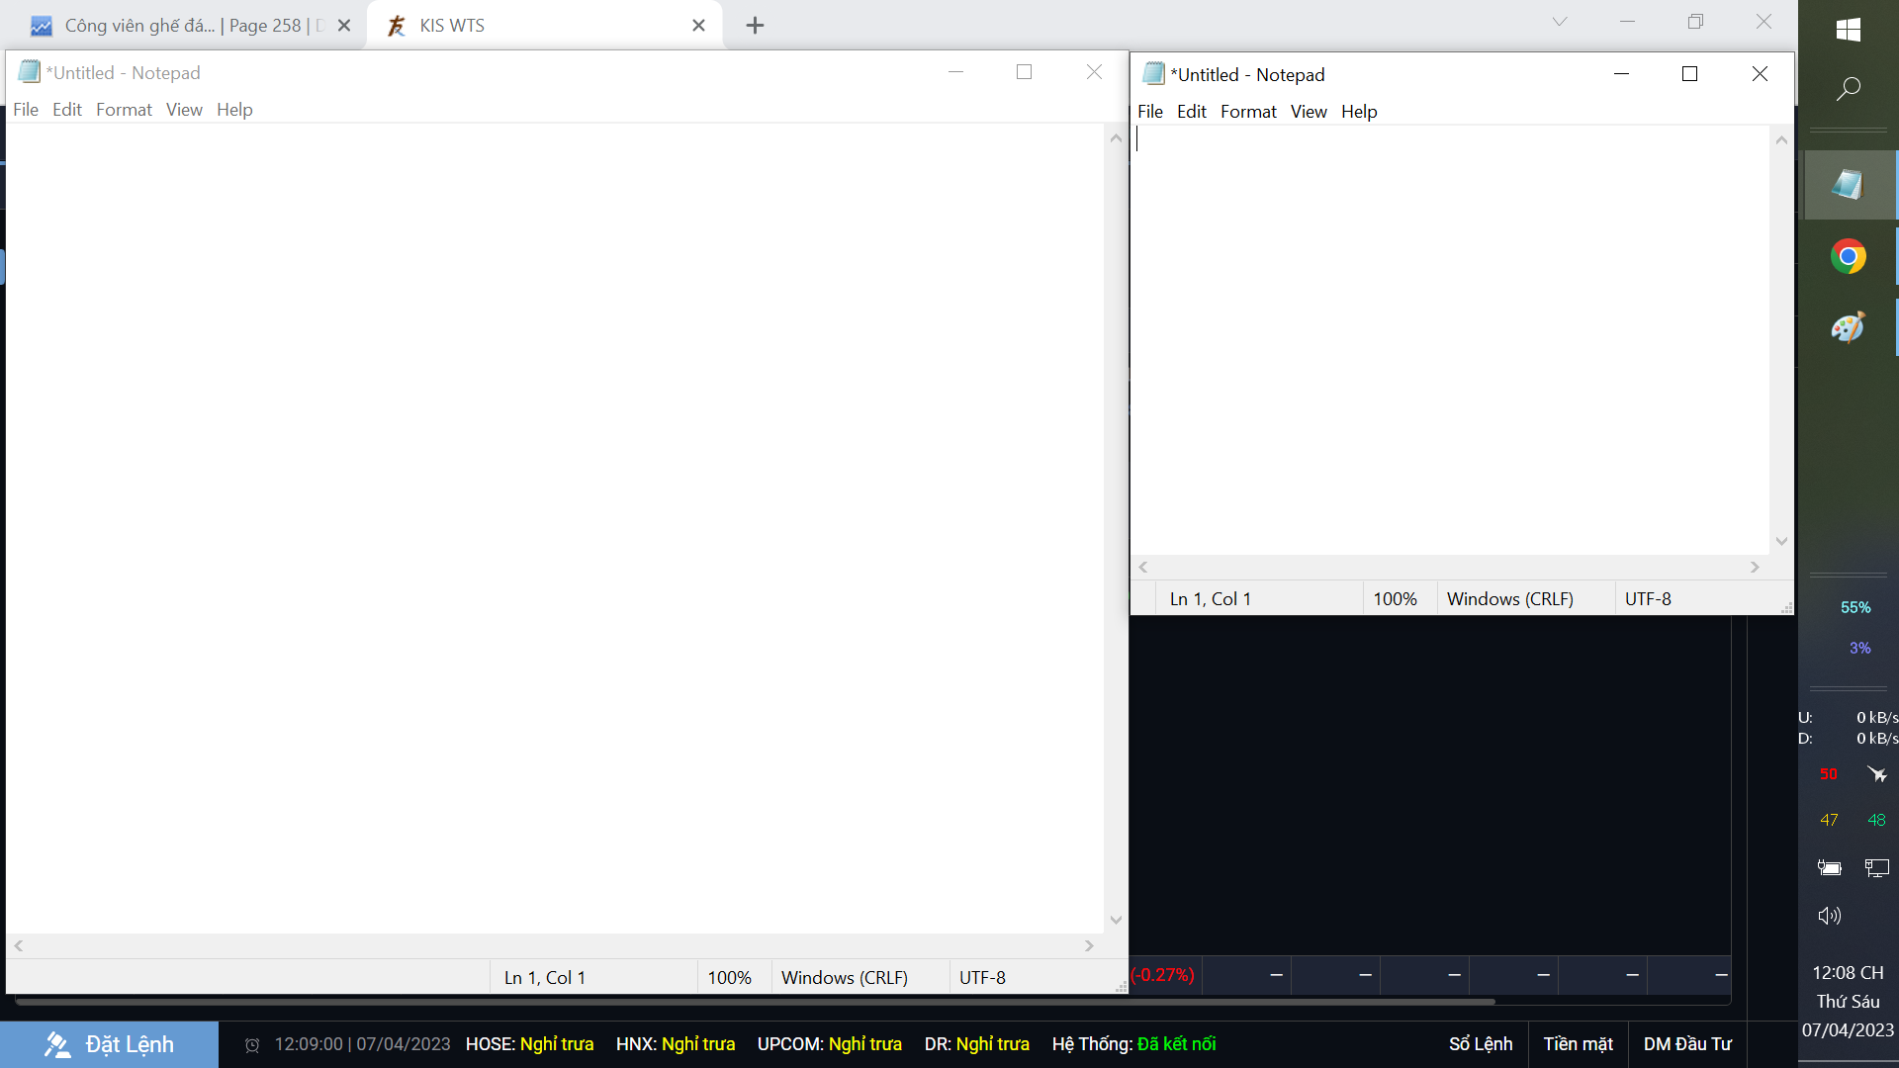Screen dimensions: 1899x1068
Task: Click the volume speaker tray icon
Action: pos(1829,916)
